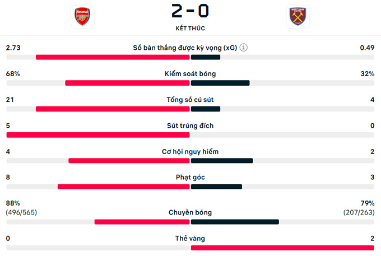Viewport: 381px width, 256px height.
Task: Select the Tổng số cú sút stat label
Action: 190,100
